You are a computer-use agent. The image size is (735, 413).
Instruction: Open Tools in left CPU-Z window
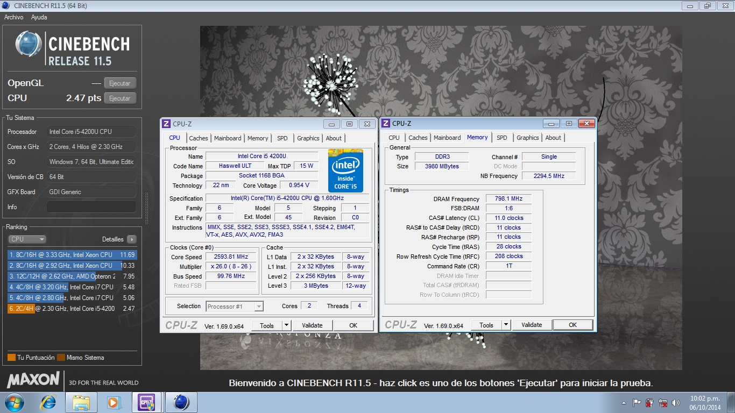(x=267, y=325)
